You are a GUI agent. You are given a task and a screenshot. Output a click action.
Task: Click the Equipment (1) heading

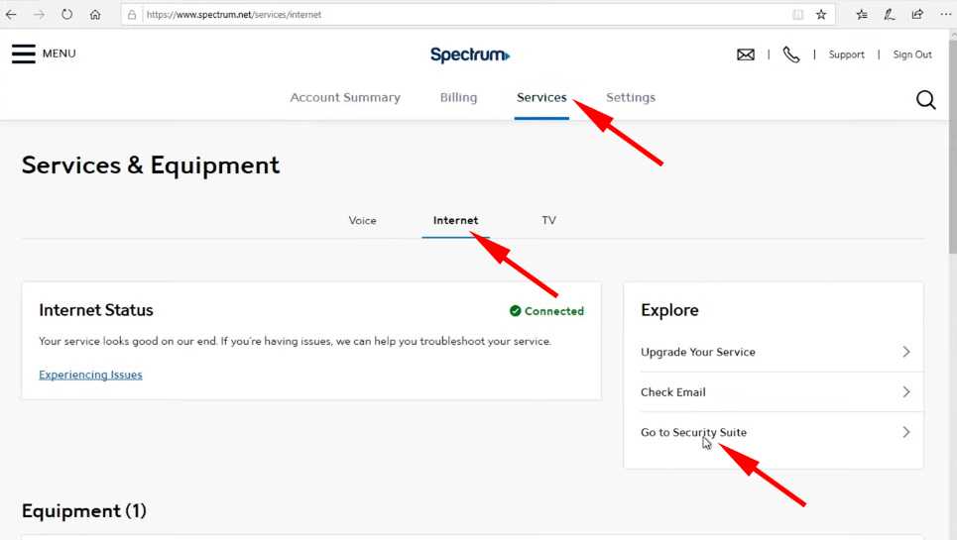(84, 510)
